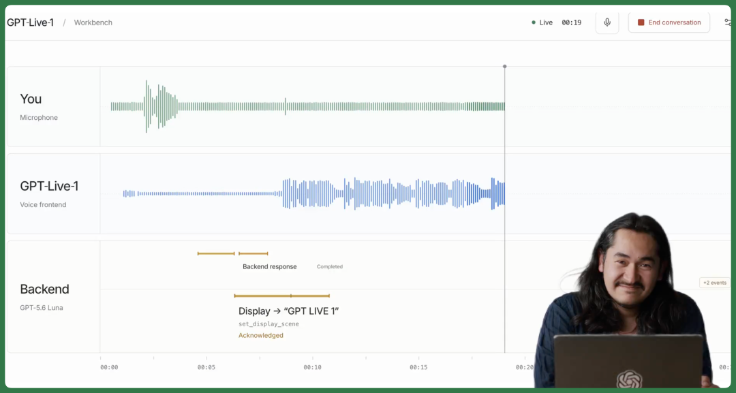
Task: Click the 00:05 time ruler label
Action: tap(206, 368)
